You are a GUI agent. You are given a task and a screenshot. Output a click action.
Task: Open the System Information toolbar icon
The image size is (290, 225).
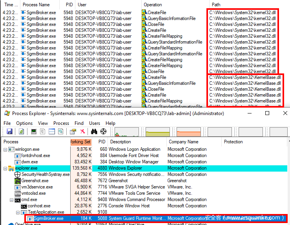pos(34,132)
